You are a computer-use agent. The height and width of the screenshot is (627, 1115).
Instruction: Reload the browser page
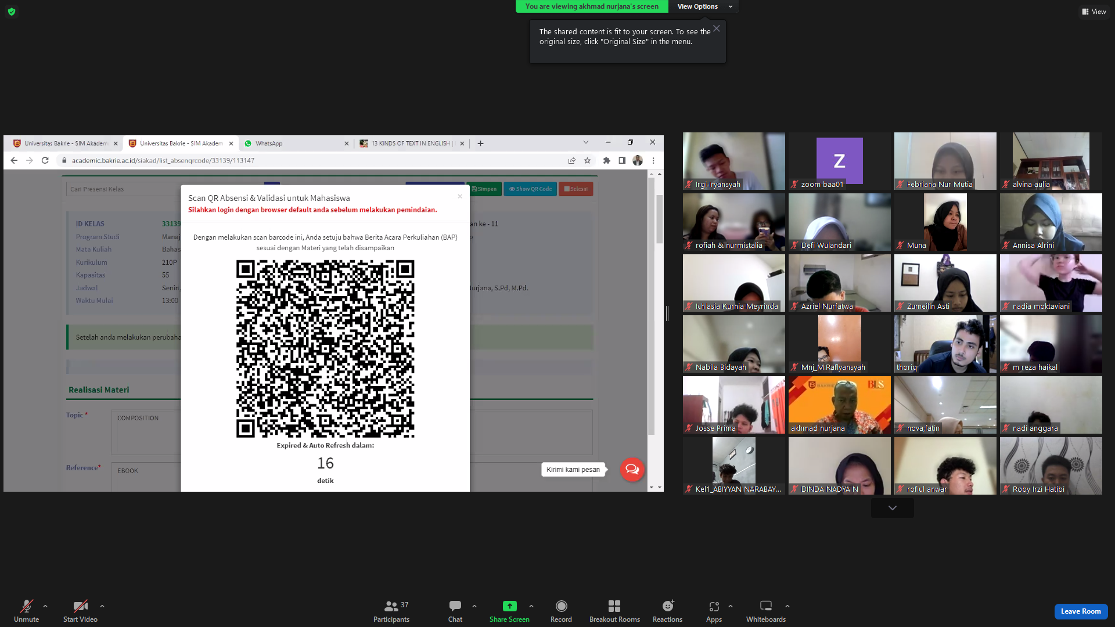[45, 160]
